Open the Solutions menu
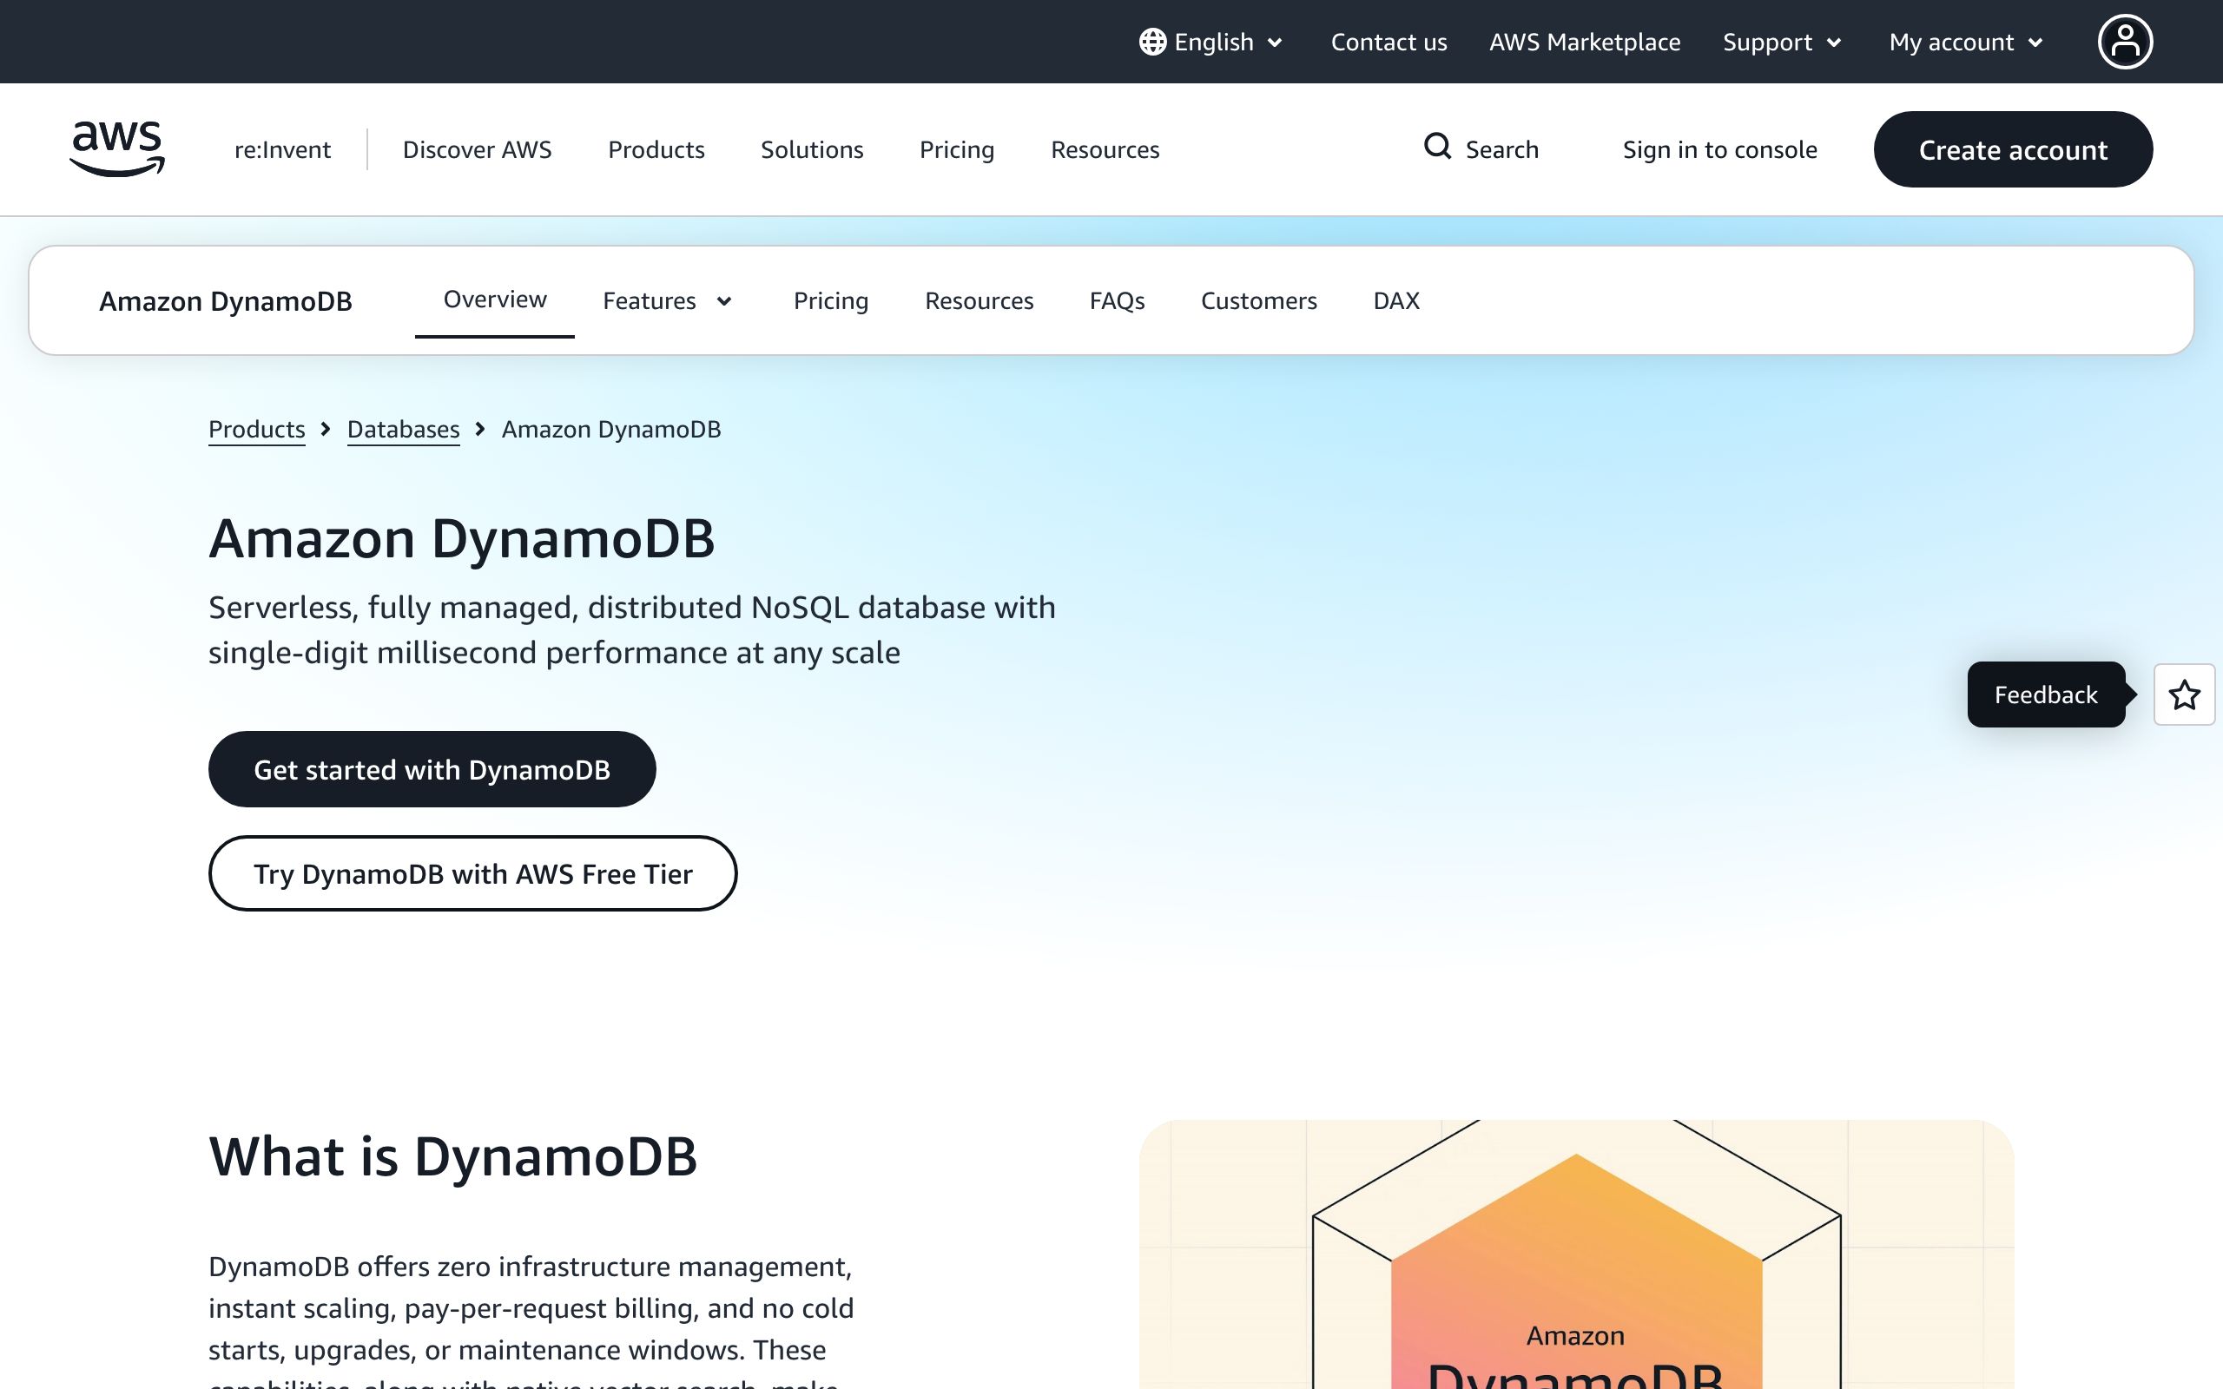Image resolution: width=2223 pixels, height=1389 pixels. (x=811, y=149)
